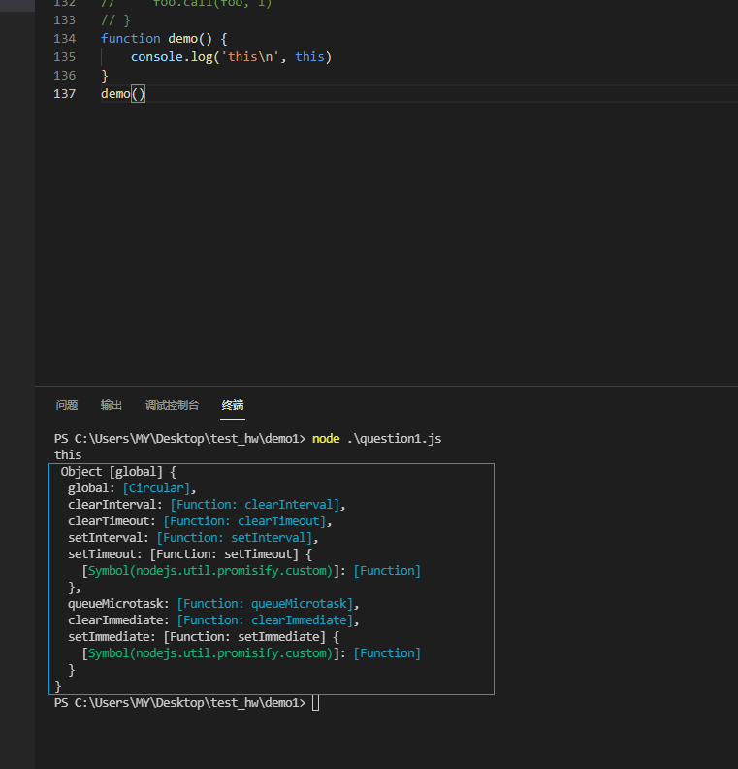
Task: Click the 'this\n' string literal
Action: click(250, 57)
